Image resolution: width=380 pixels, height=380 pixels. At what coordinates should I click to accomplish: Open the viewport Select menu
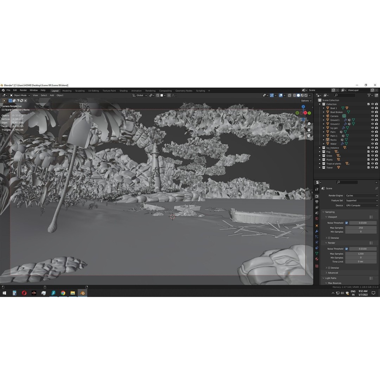44,95
